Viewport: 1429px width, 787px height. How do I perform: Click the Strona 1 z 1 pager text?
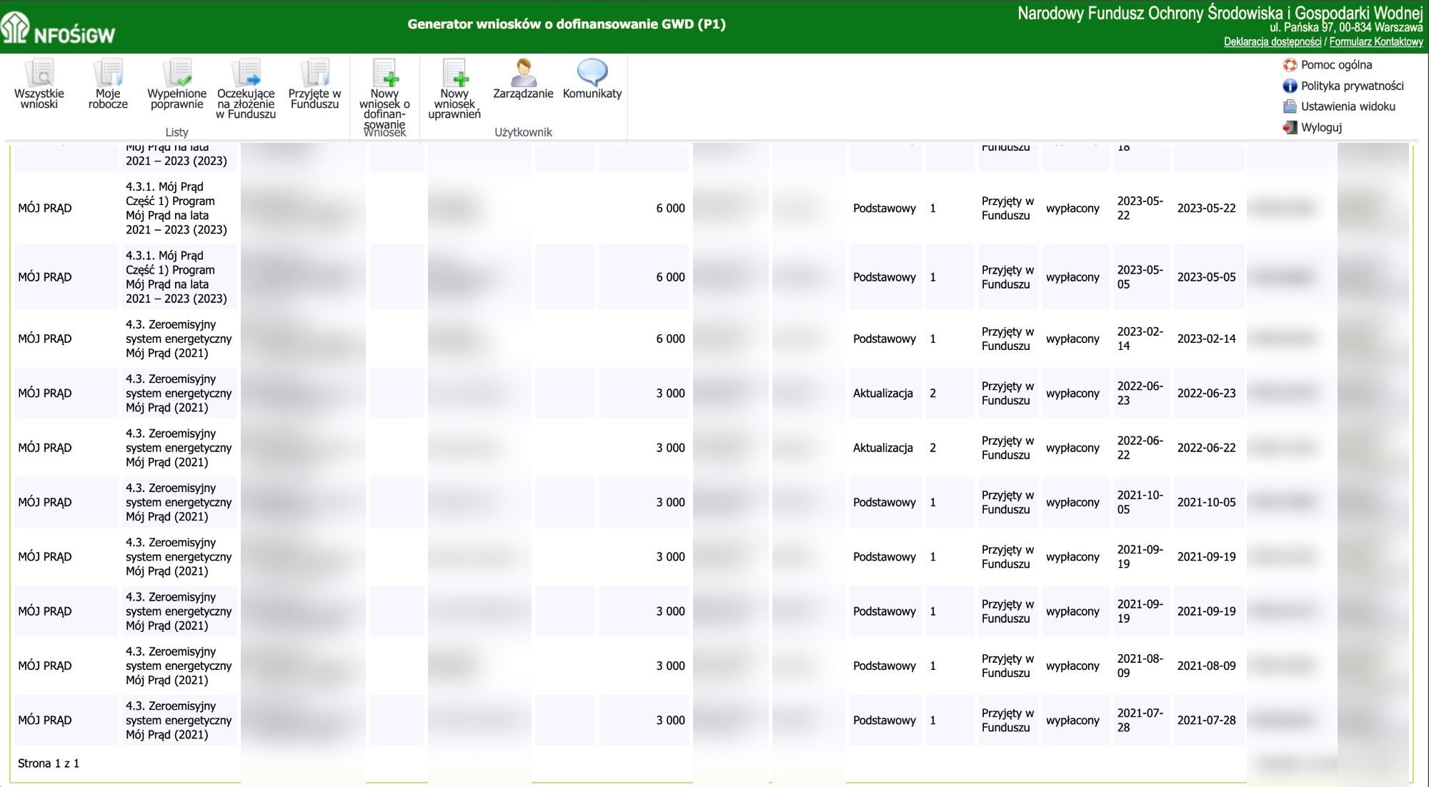tap(49, 763)
